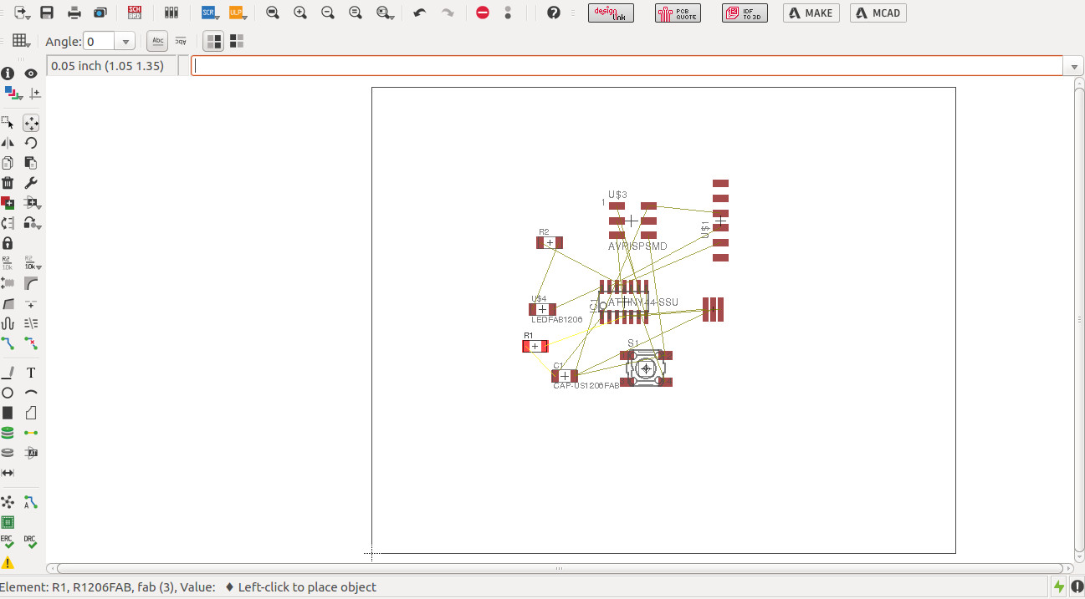Image resolution: width=1085 pixels, height=599 pixels.
Task: Select the Polygon tool
Action: tap(31, 413)
